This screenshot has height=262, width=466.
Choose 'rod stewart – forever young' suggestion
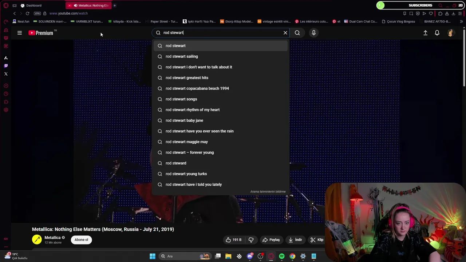tap(220, 152)
